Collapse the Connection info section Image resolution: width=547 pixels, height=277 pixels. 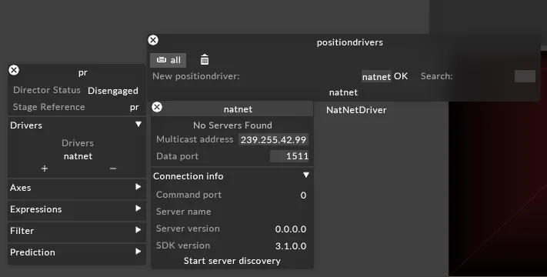[x=306, y=175]
